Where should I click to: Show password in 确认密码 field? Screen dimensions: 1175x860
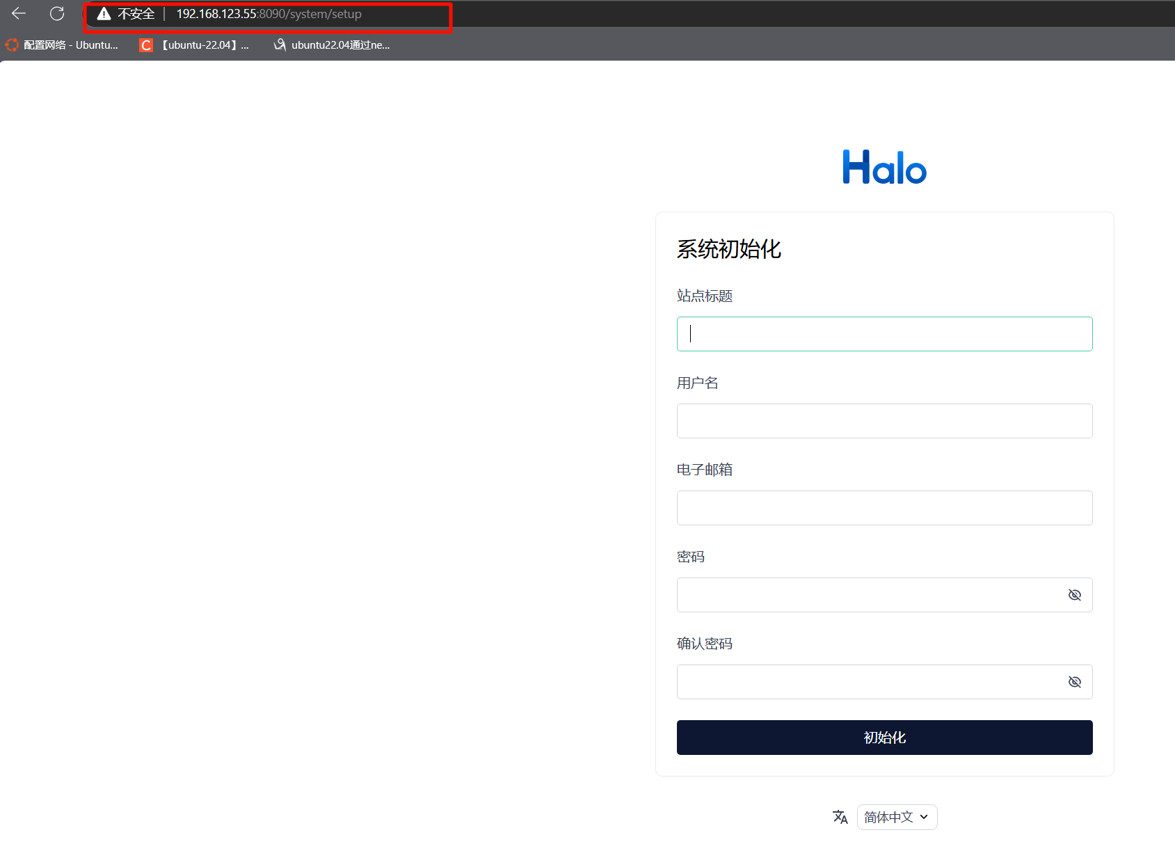pyautogui.click(x=1074, y=682)
